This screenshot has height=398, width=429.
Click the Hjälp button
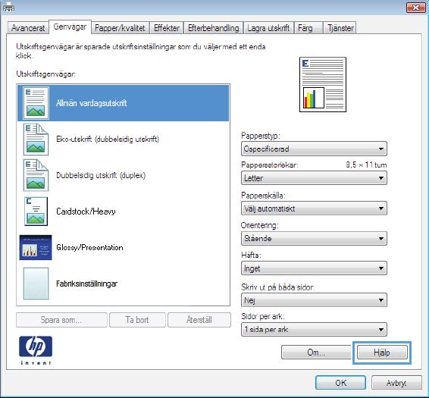tap(382, 353)
